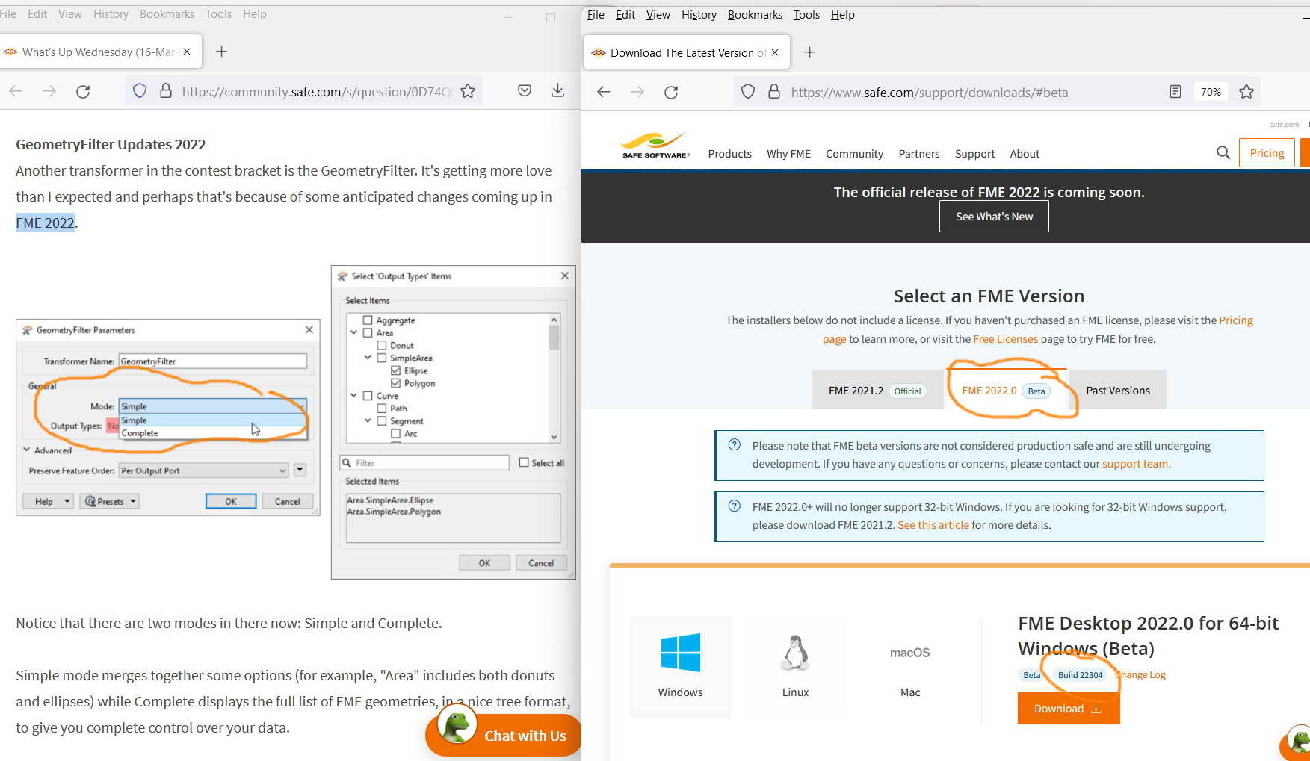Show tracking protection shield in right window
Image resolution: width=1310 pixels, height=761 pixels.
coord(748,92)
